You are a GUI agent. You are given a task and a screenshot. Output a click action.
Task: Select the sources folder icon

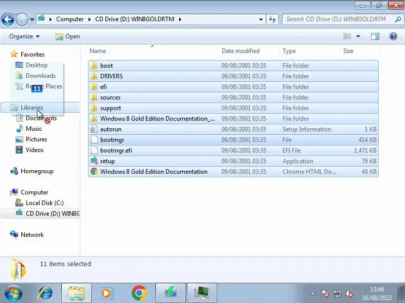[94, 97]
